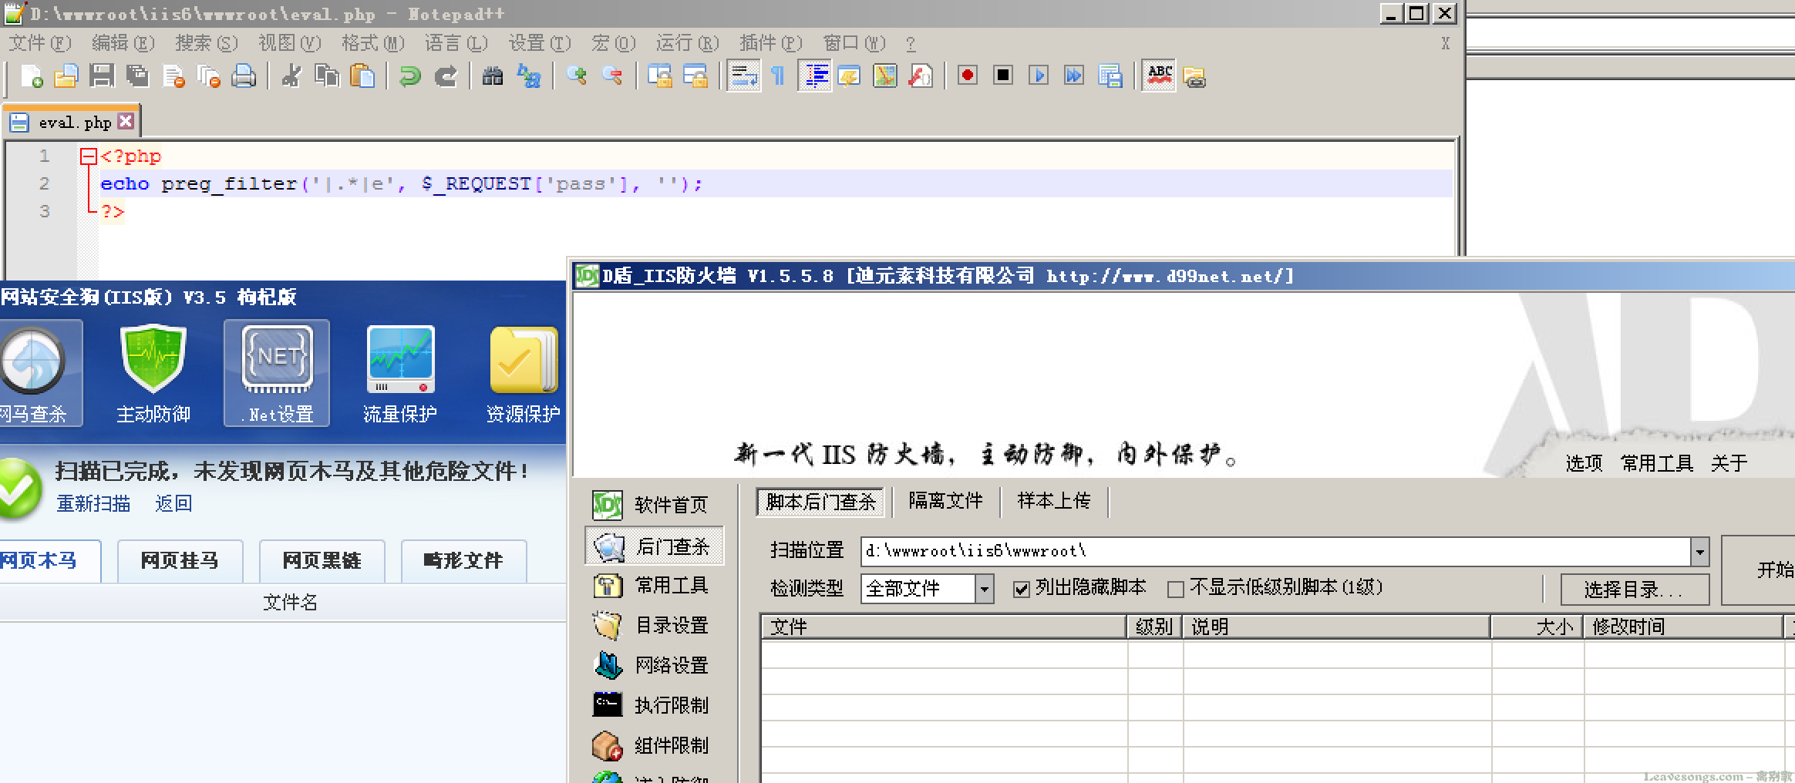Select 常用工具 in D盾 sidebar

(654, 586)
